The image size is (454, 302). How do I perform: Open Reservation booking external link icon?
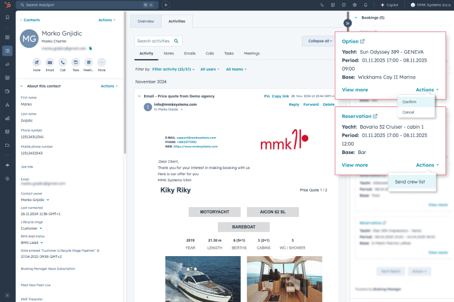coord(375,116)
